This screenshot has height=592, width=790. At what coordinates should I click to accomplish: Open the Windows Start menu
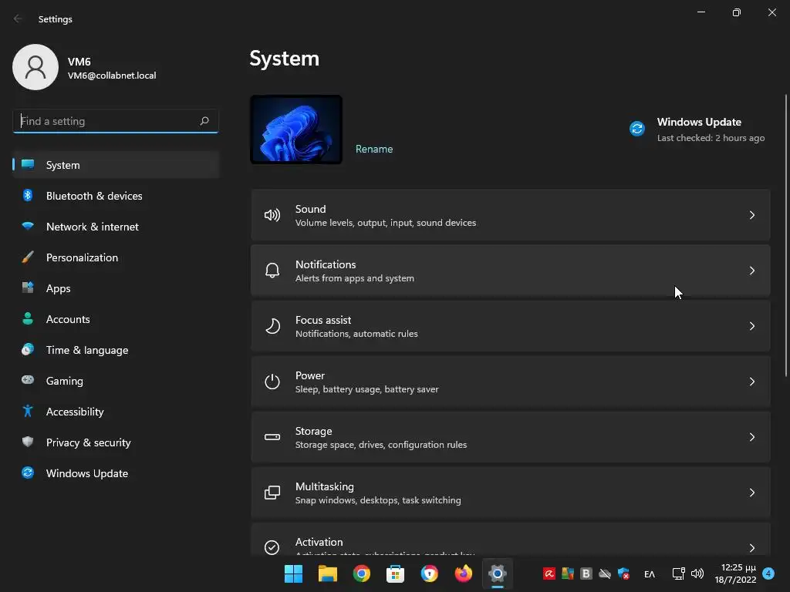[293, 573]
